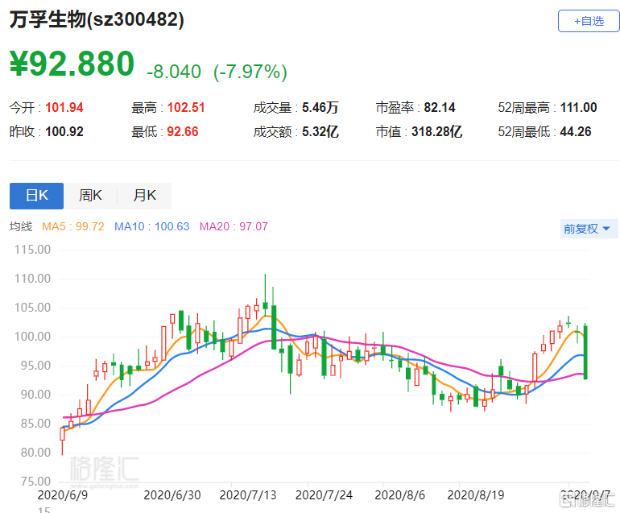Click the 2020/6/9 date axis label
This screenshot has height=513, width=620.
pos(63,495)
